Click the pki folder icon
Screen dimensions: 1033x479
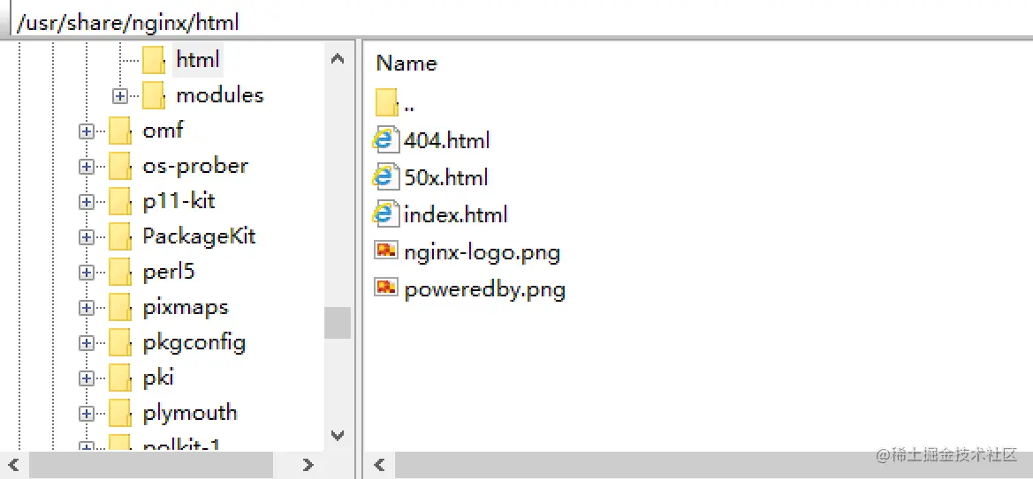pos(120,378)
